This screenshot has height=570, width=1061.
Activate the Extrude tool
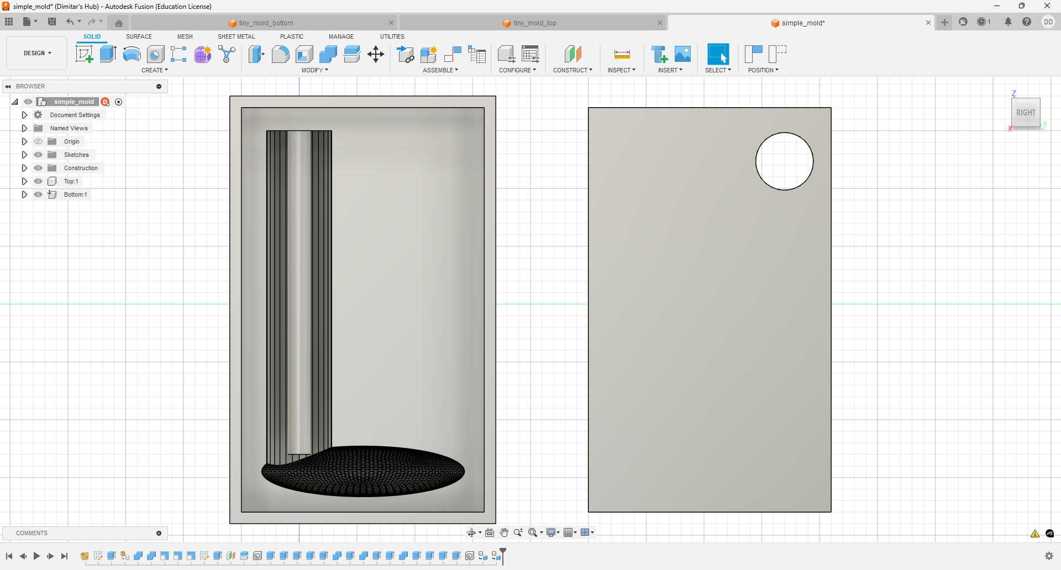click(x=107, y=54)
